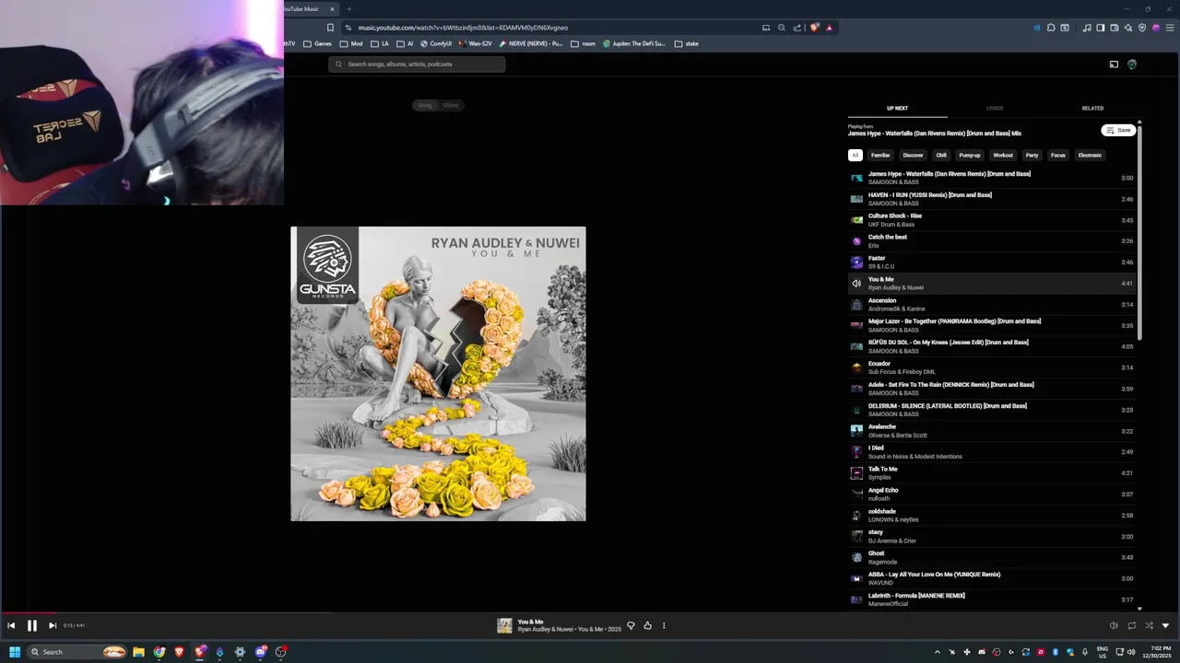Like the song You & Me

(x=647, y=625)
